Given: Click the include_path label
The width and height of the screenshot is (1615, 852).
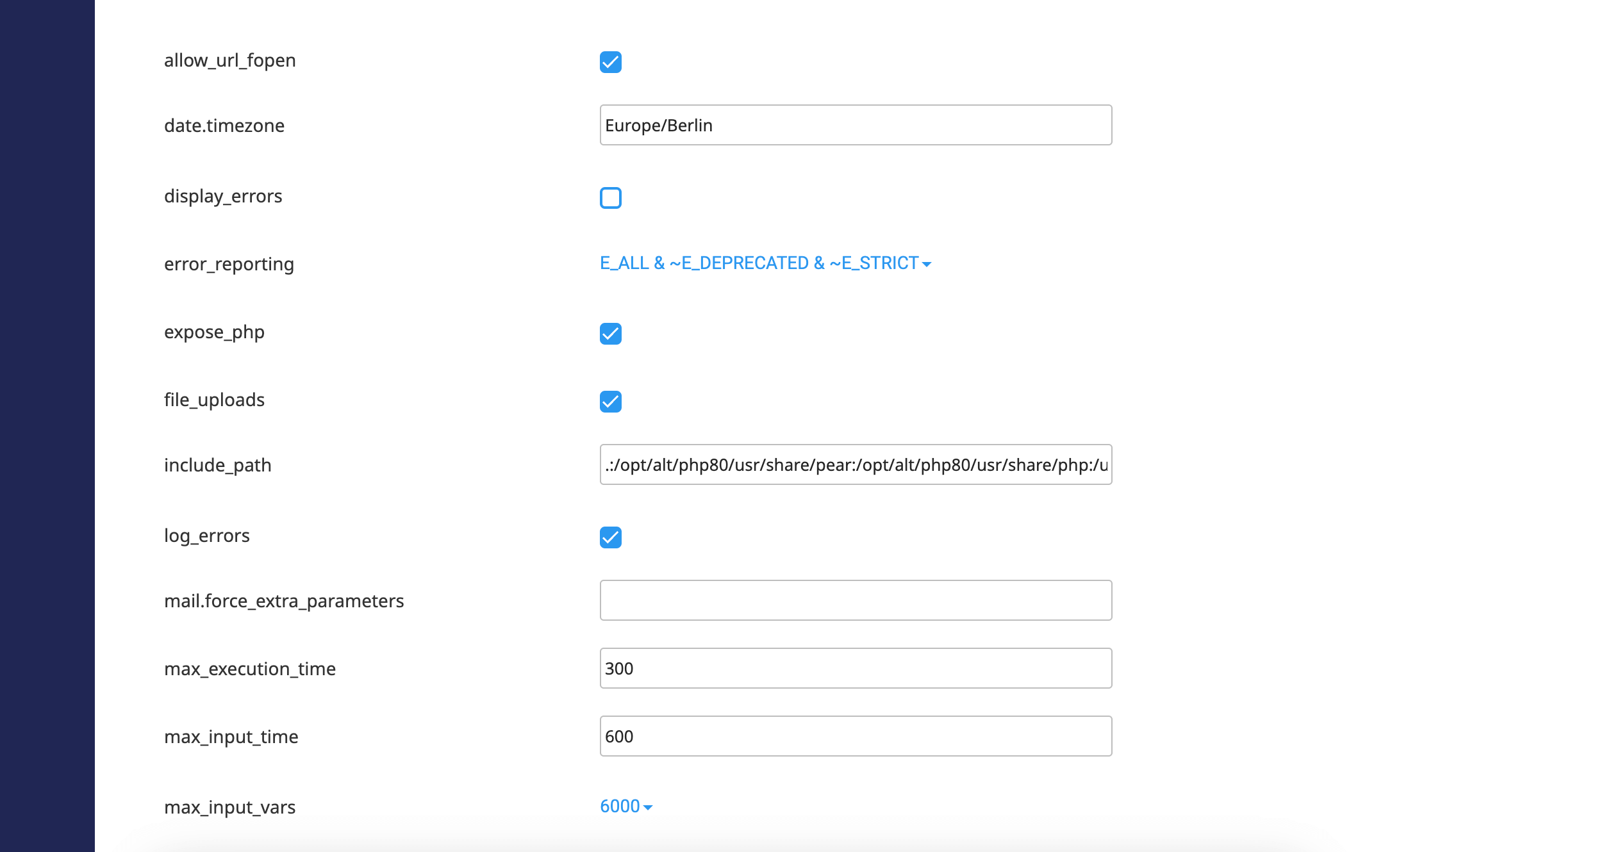Looking at the screenshot, I should coord(218,465).
